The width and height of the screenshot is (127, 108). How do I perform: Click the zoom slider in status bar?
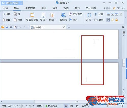(x=107, y=106)
